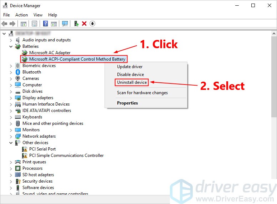Collapse the Other devices category

pos(11,143)
